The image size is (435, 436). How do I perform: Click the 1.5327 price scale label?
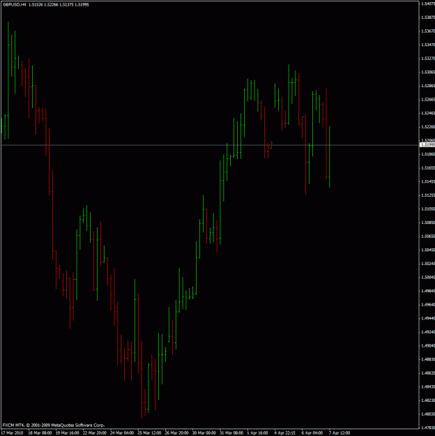(428, 59)
